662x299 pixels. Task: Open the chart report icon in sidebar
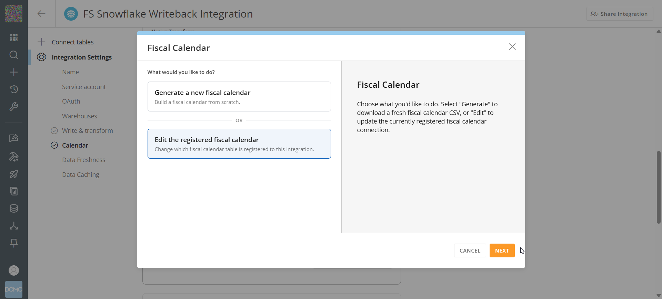pos(14,191)
